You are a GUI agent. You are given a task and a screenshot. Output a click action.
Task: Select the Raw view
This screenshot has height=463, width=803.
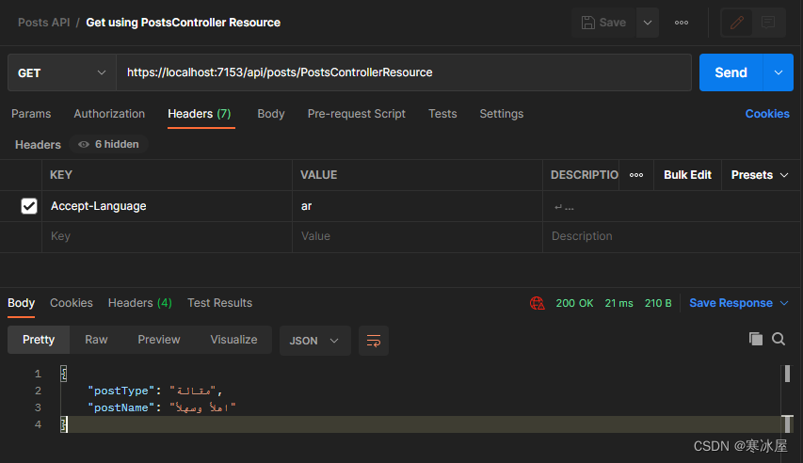tap(96, 340)
